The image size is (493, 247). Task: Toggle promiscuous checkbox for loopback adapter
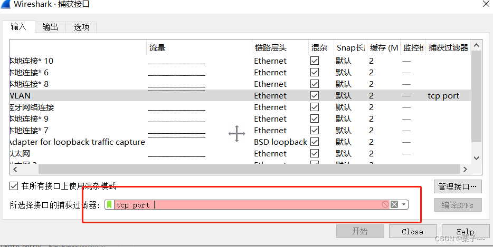click(315, 142)
